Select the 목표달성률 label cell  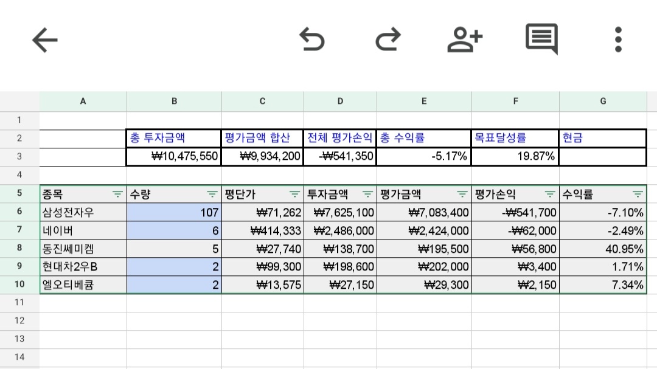click(515, 138)
